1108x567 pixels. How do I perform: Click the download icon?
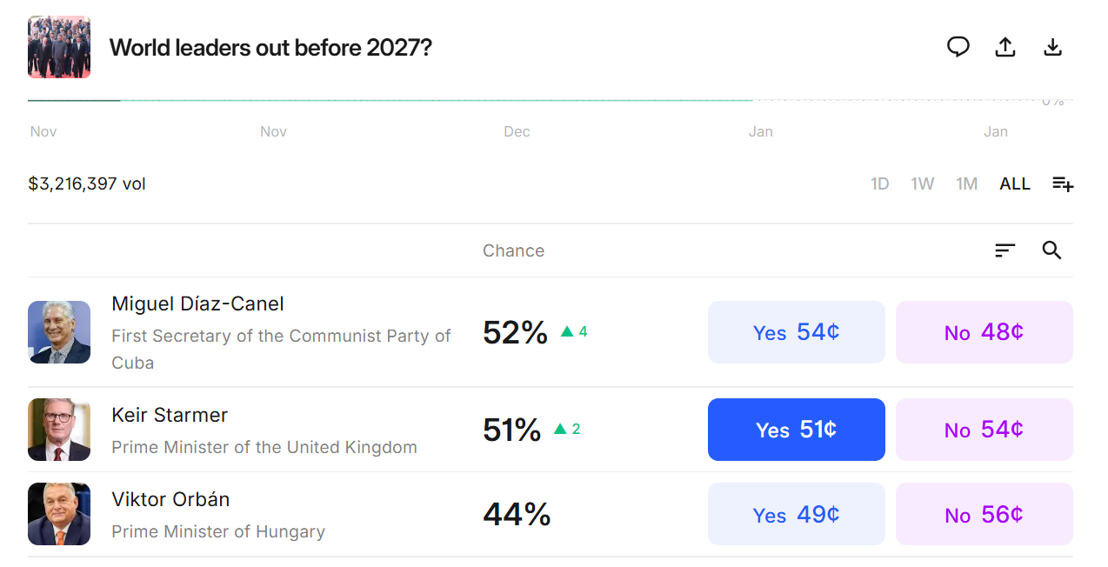point(1052,47)
